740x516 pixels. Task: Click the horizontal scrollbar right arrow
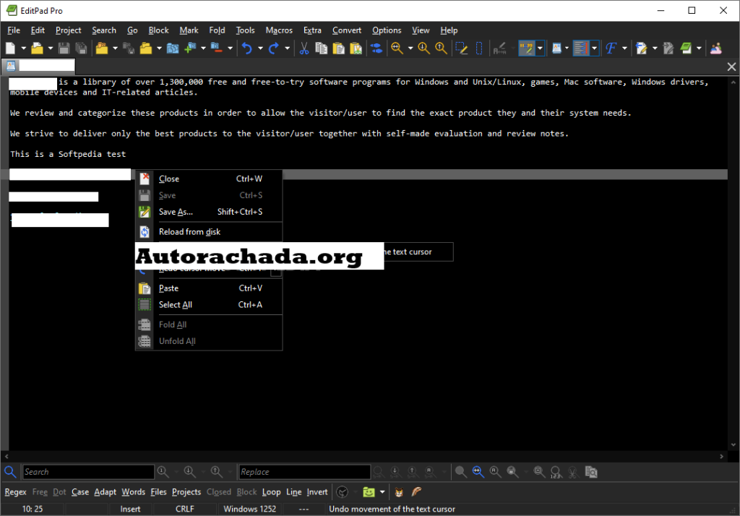[x=721, y=456]
